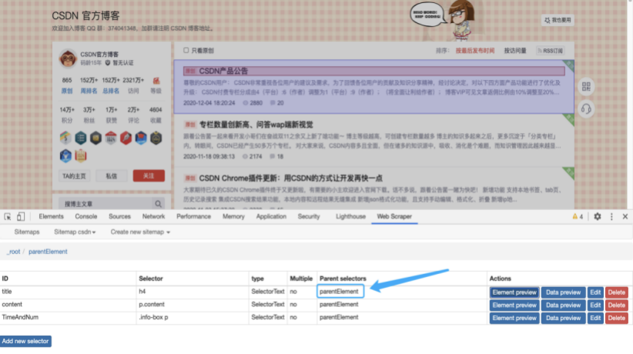The height and width of the screenshot is (354, 633).
Task: Open the Sitemaps menu item
Action: click(x=27, y=232)
